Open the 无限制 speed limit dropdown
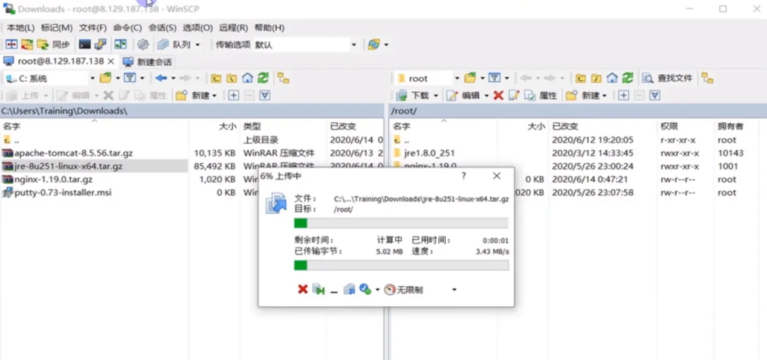 point(454,290)
